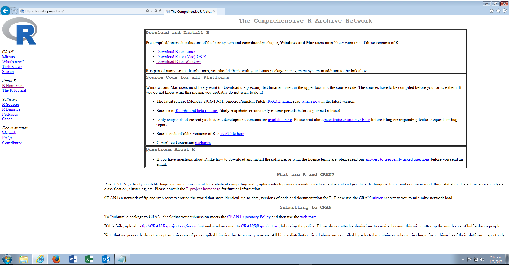Click available here link for older versions
The width and height of the screenshot is (509, 265).
tap(232, 134)
